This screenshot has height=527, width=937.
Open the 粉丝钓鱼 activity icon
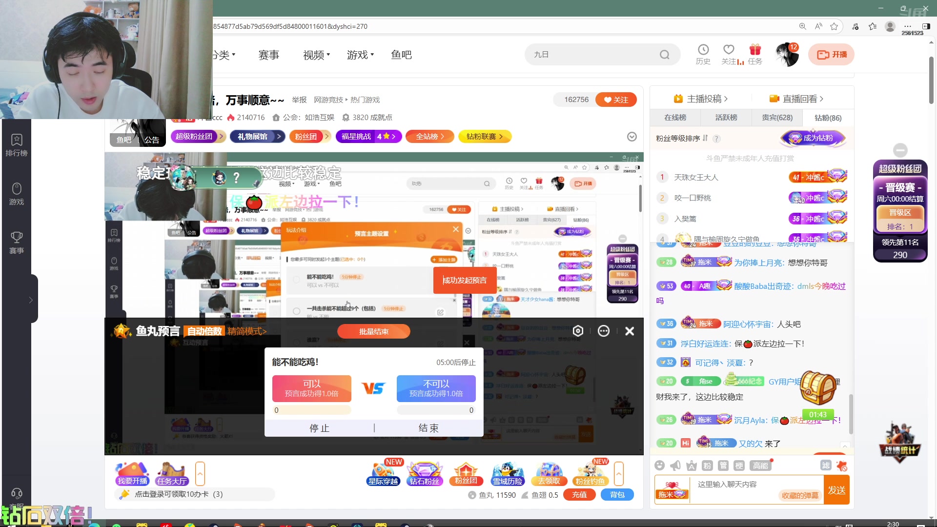(590, 474)
